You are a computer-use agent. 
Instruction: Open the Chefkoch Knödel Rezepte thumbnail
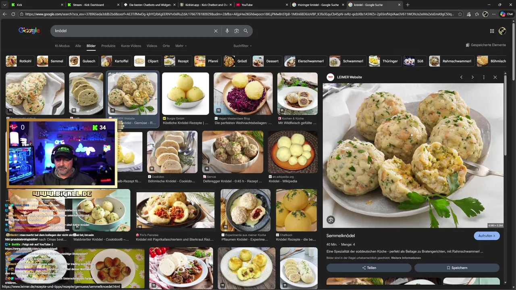tap(297, 210)
